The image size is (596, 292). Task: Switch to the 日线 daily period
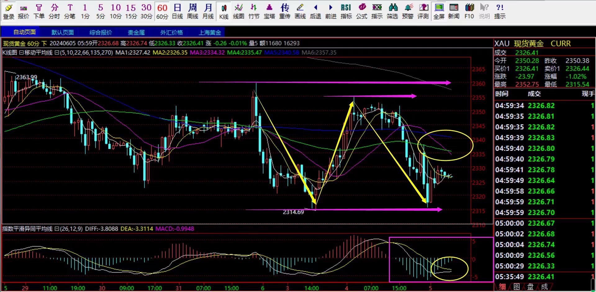(177, 11)
